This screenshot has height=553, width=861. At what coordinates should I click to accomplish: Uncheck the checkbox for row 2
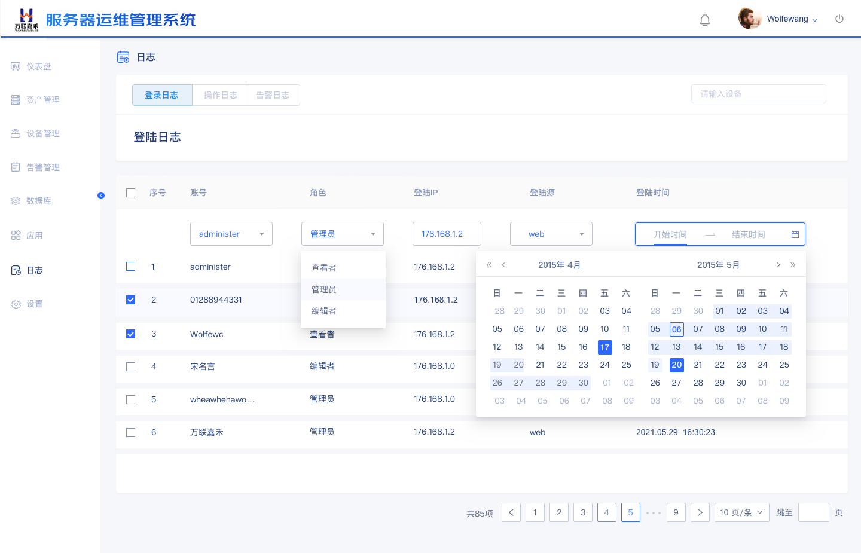(131, 300)
